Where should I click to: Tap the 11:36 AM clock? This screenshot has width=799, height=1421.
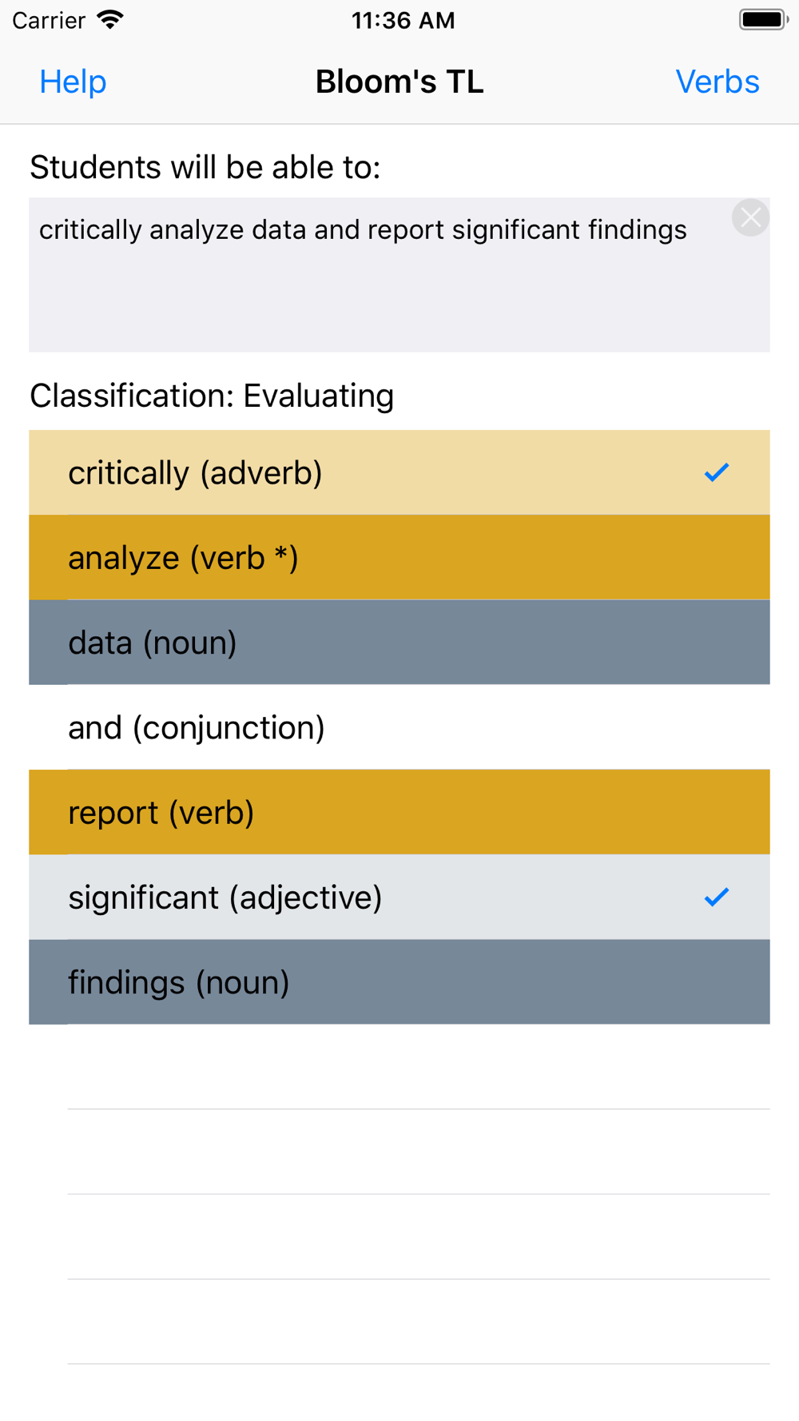pos(403,20)
